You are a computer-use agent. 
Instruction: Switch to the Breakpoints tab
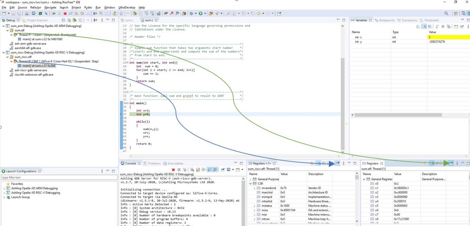tap(385, 20)
